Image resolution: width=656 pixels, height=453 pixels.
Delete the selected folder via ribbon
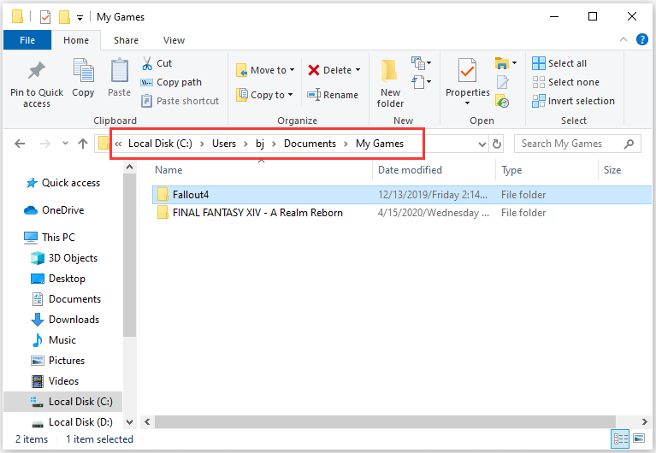coord(329,70)
